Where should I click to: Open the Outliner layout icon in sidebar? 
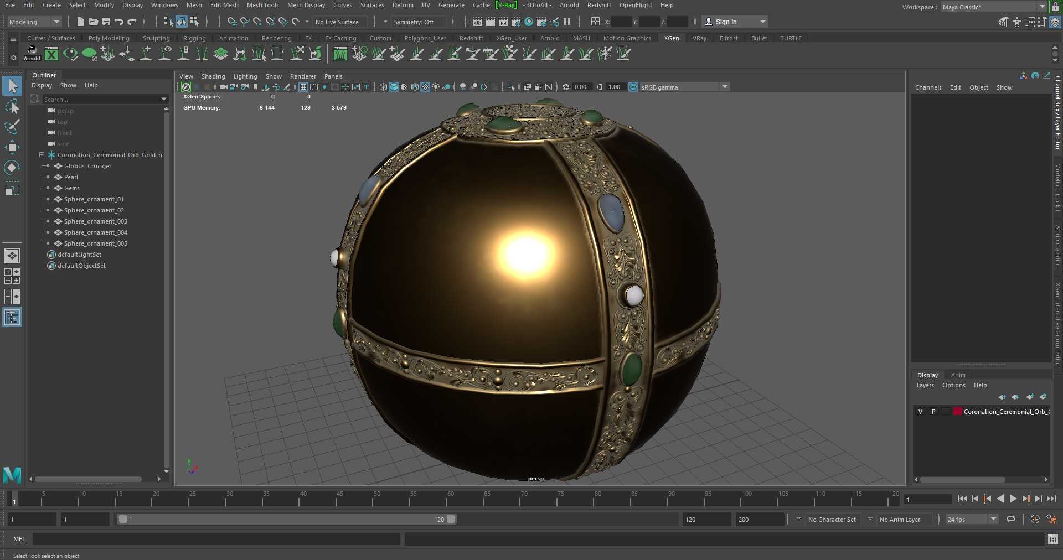(x=12, y=317)
